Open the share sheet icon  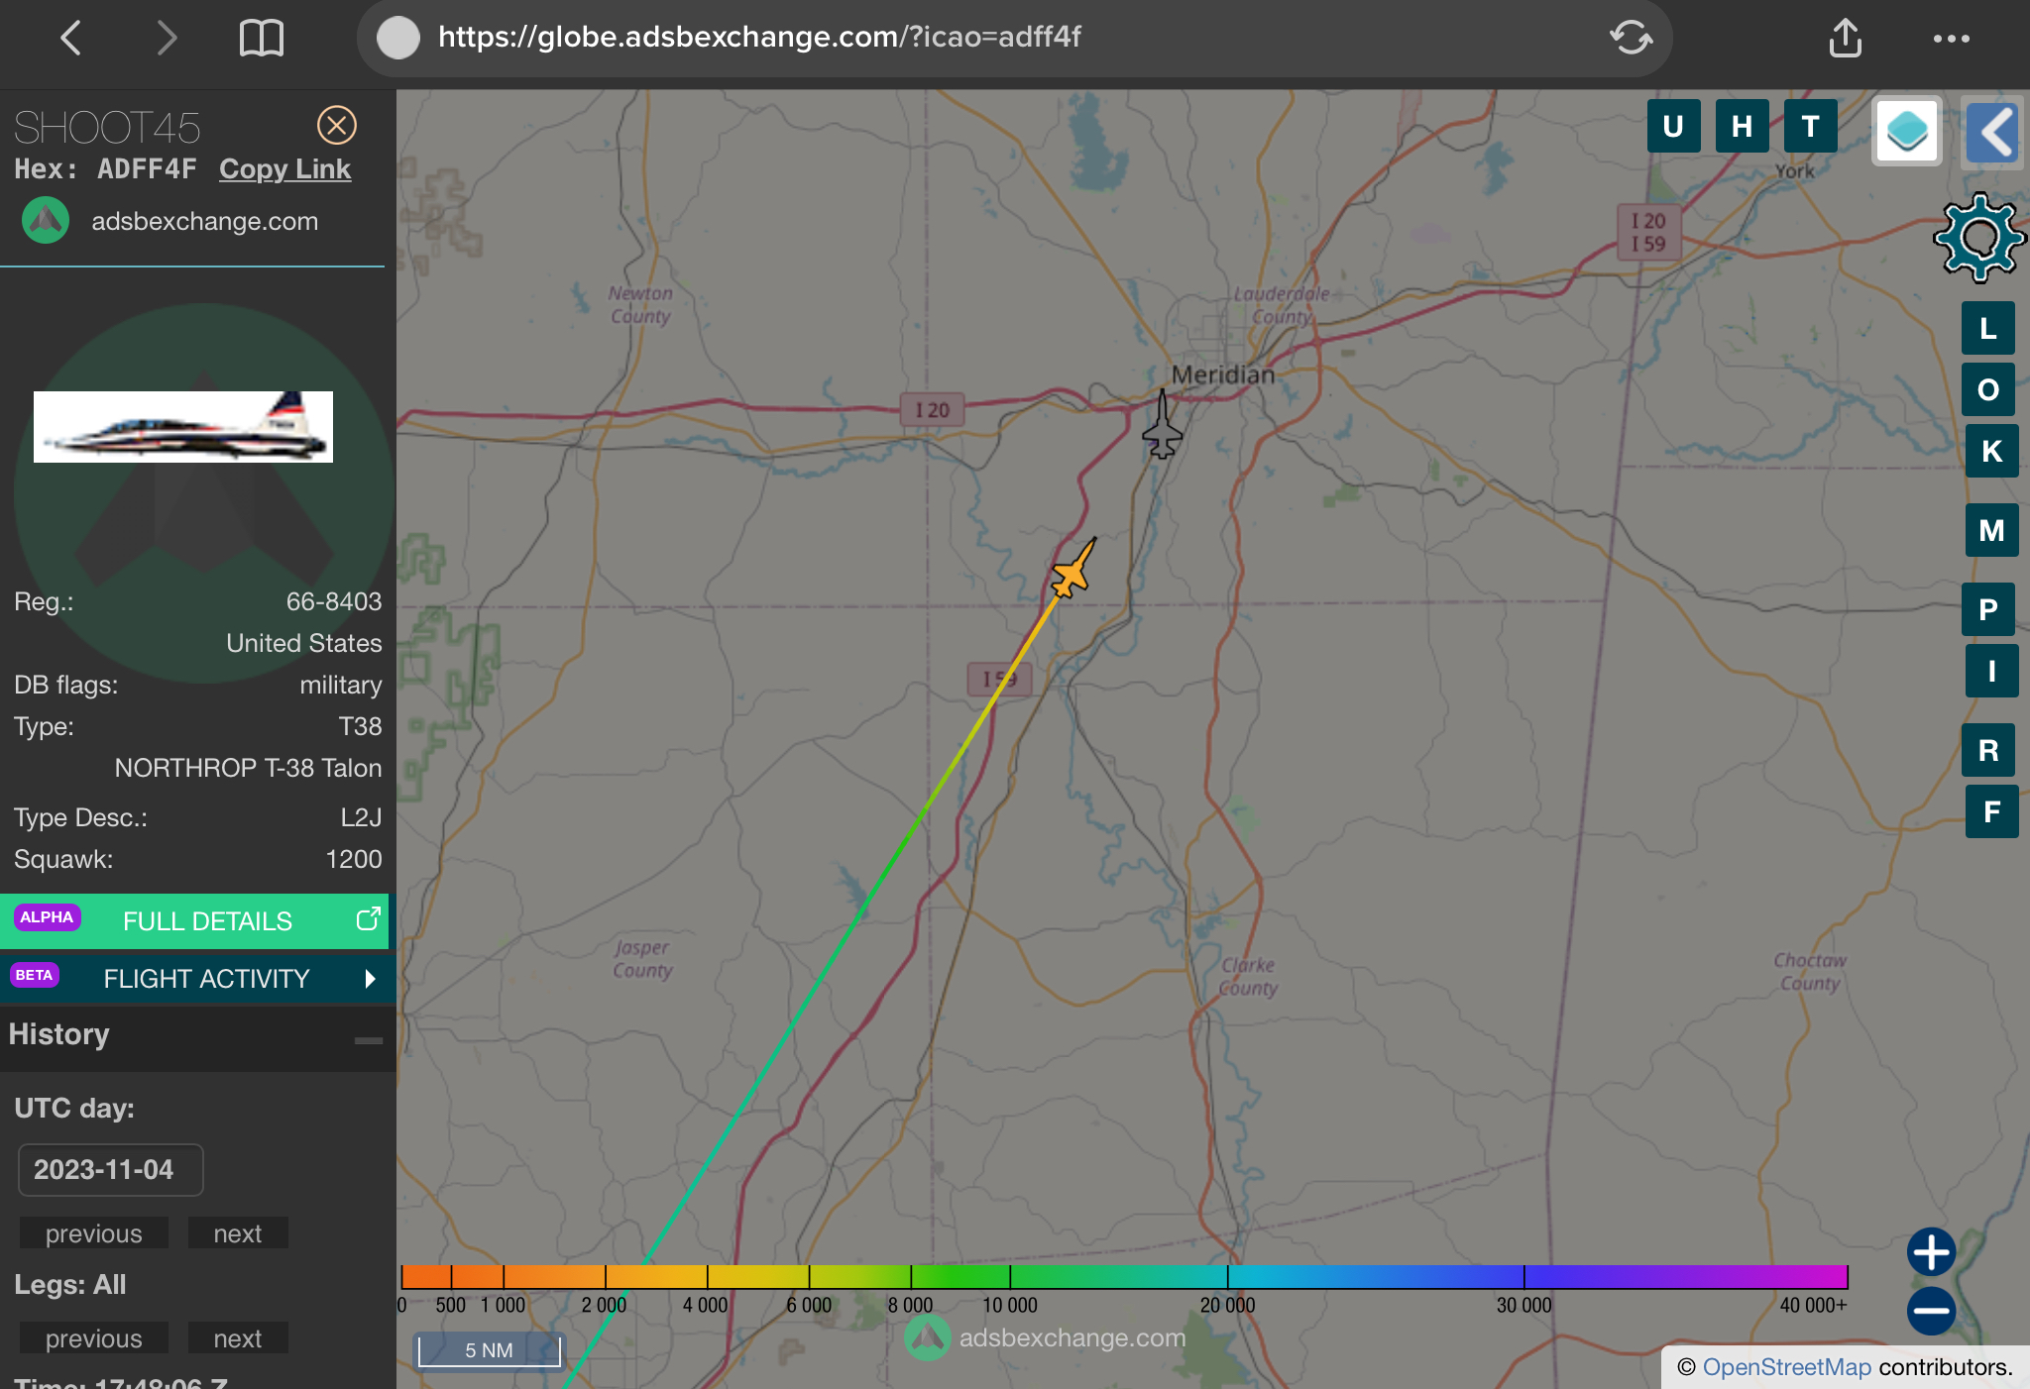tap(1845, 38)
